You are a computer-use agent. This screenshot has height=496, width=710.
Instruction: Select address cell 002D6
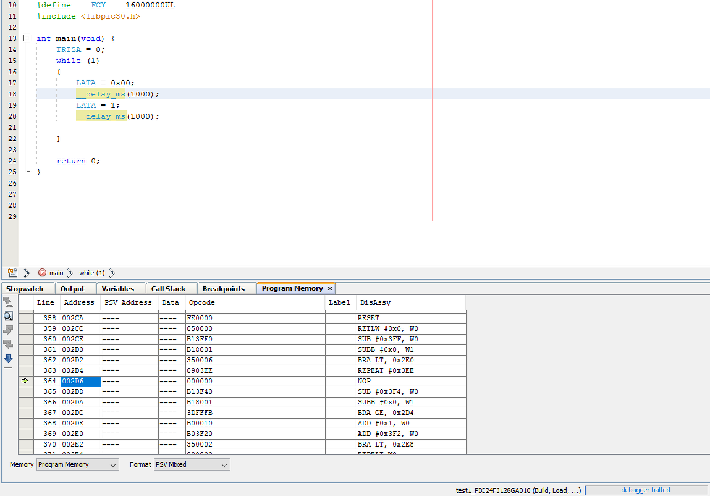pyautogui.click(x=80, y=382)
